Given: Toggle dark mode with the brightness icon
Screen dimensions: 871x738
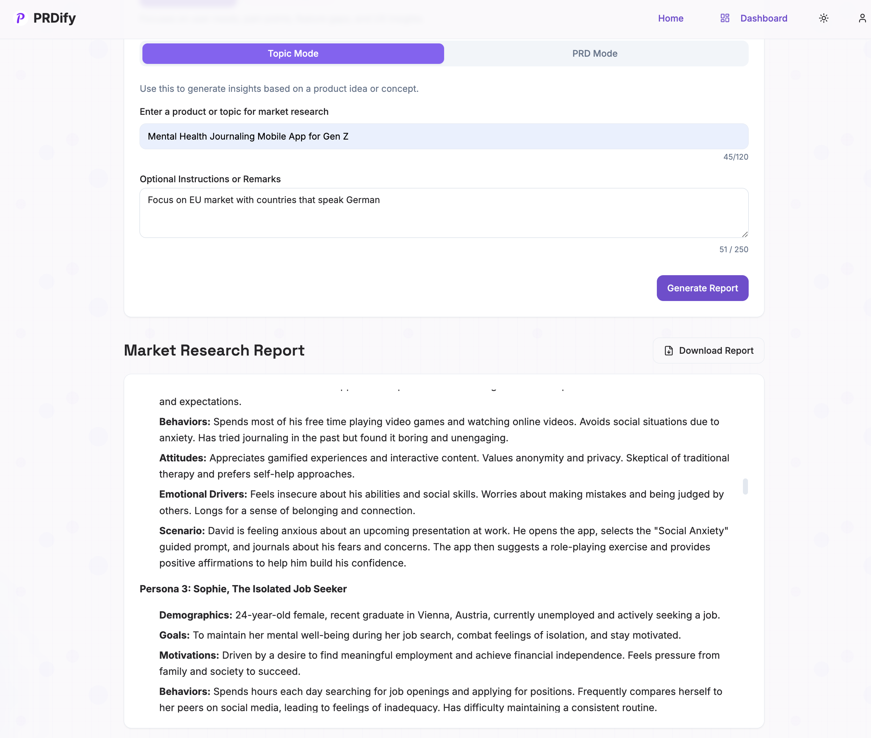Looking at the screenshot, I should pos(823,18).
